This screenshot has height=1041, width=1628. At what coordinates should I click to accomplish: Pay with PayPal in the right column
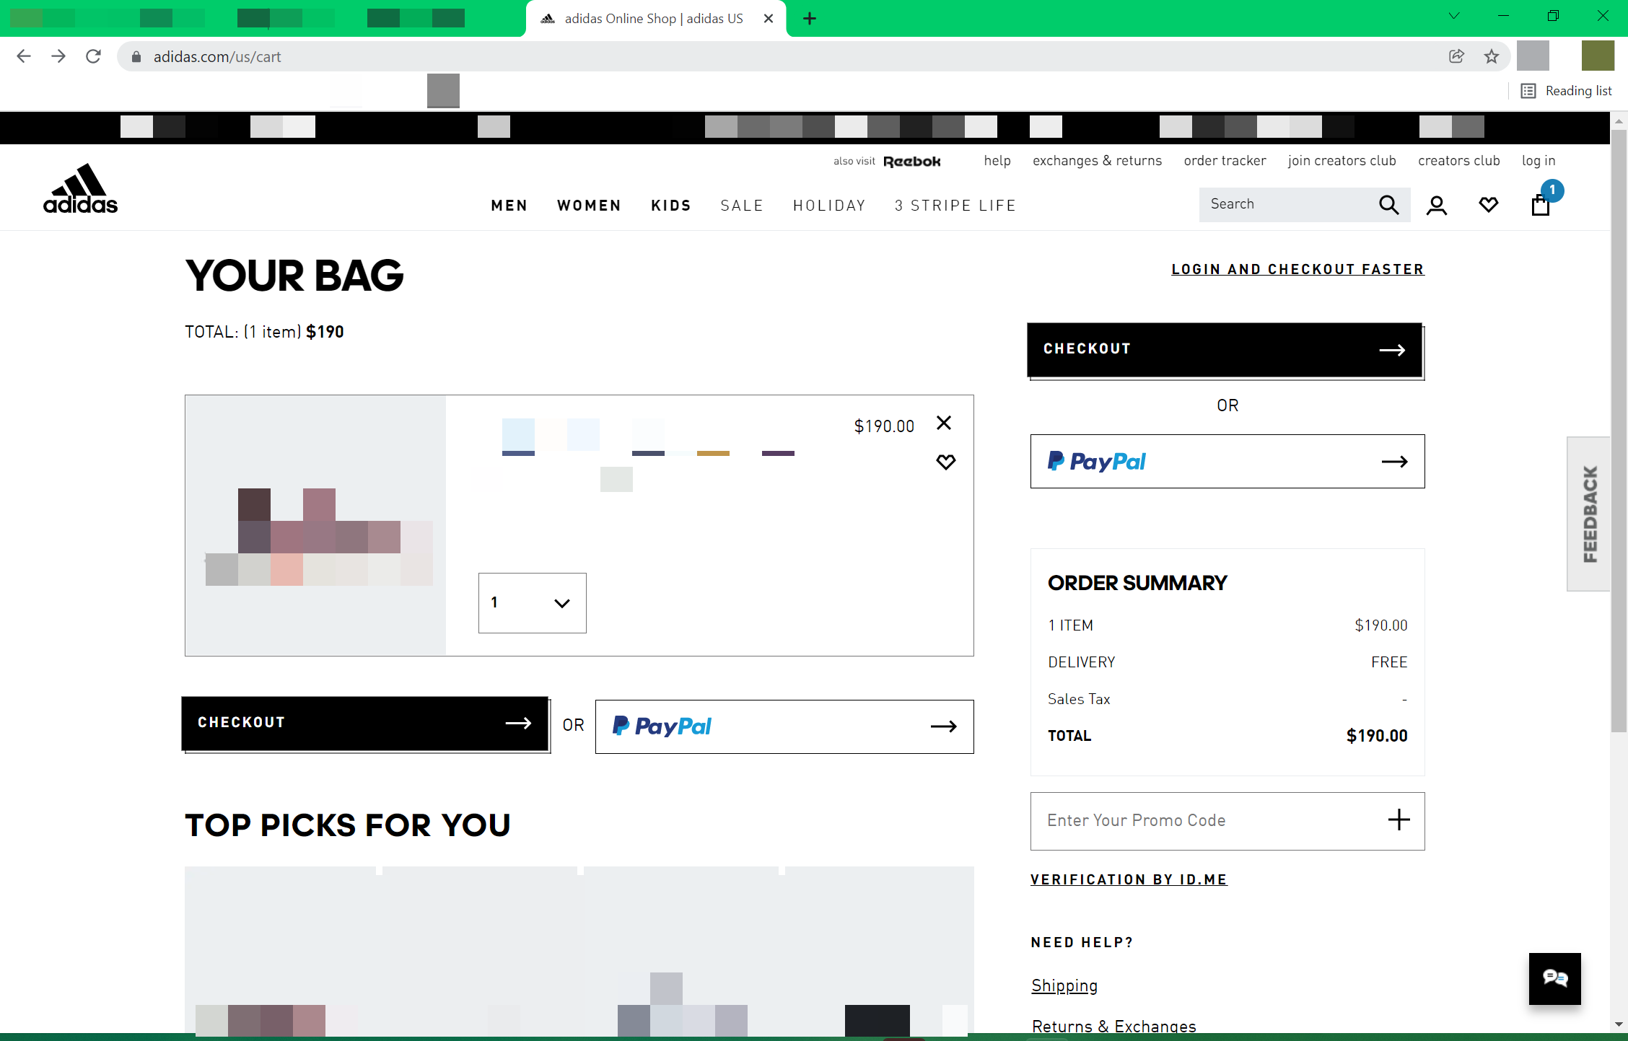pos(1227,462)
